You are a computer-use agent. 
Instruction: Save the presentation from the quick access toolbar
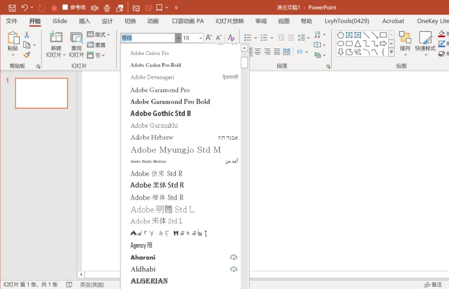click(12, 8)
